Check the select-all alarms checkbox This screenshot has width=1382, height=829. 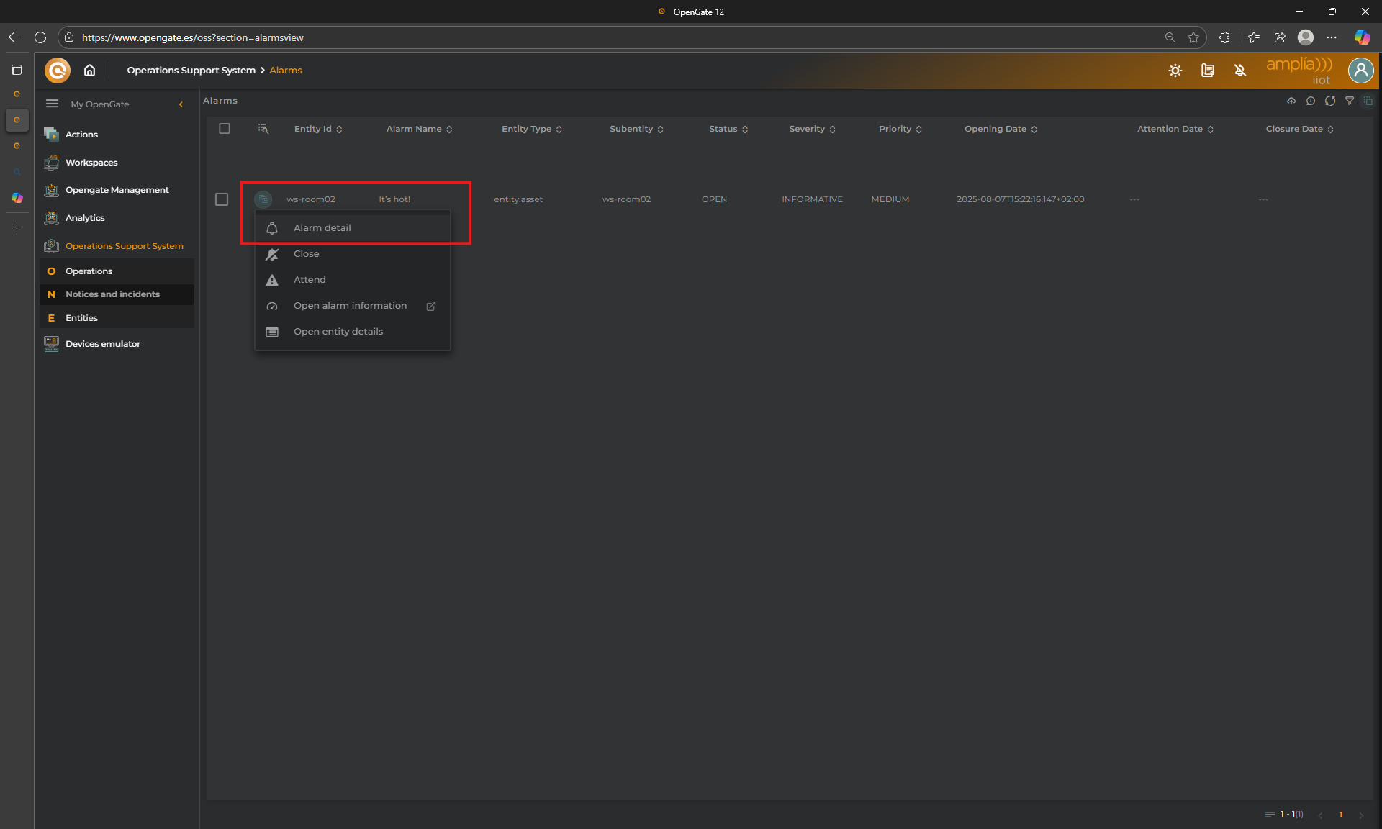(225, 129)
